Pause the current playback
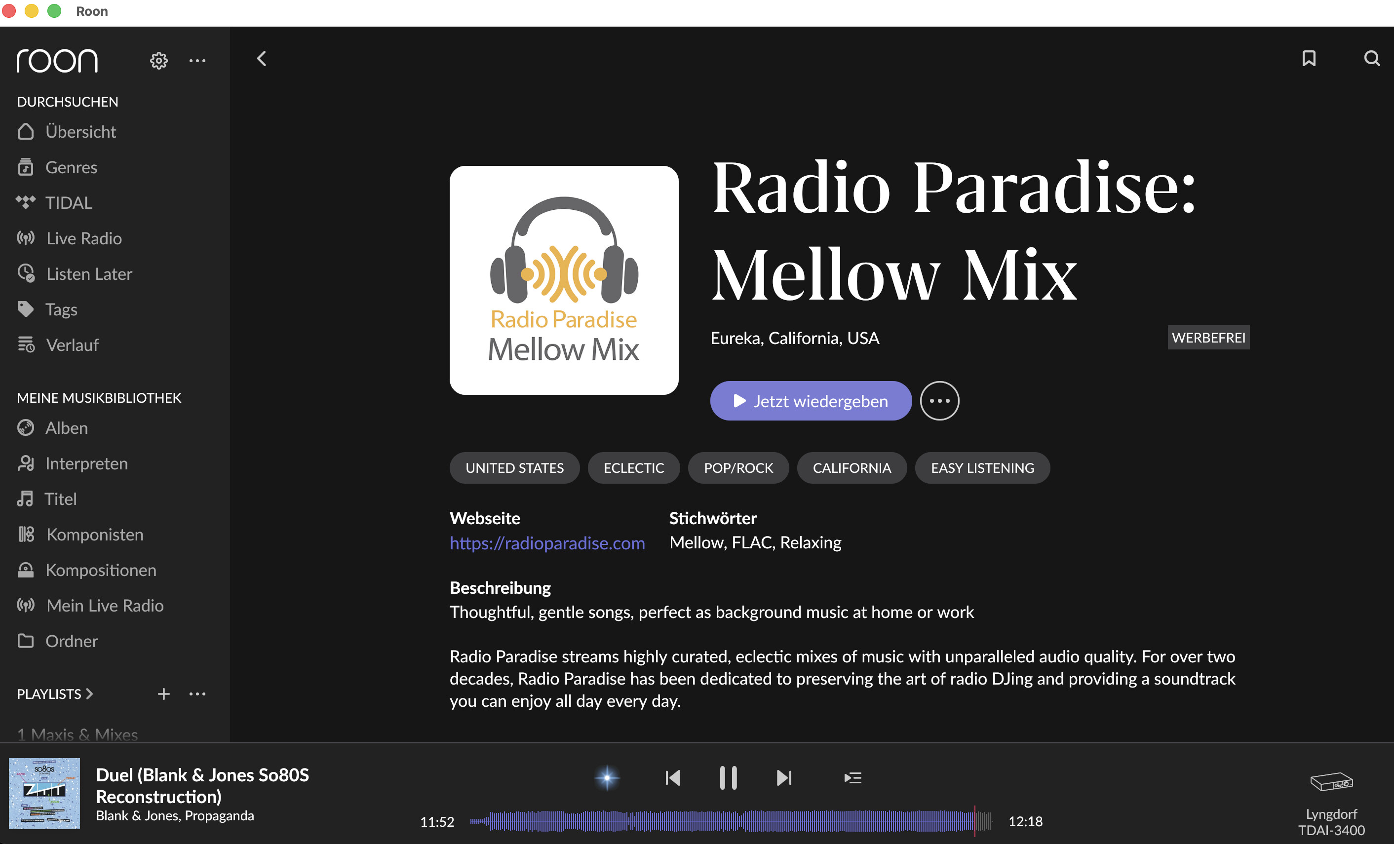Image resolution: width=1394 pixels, height=844 pixels. [x=728, y=778]
